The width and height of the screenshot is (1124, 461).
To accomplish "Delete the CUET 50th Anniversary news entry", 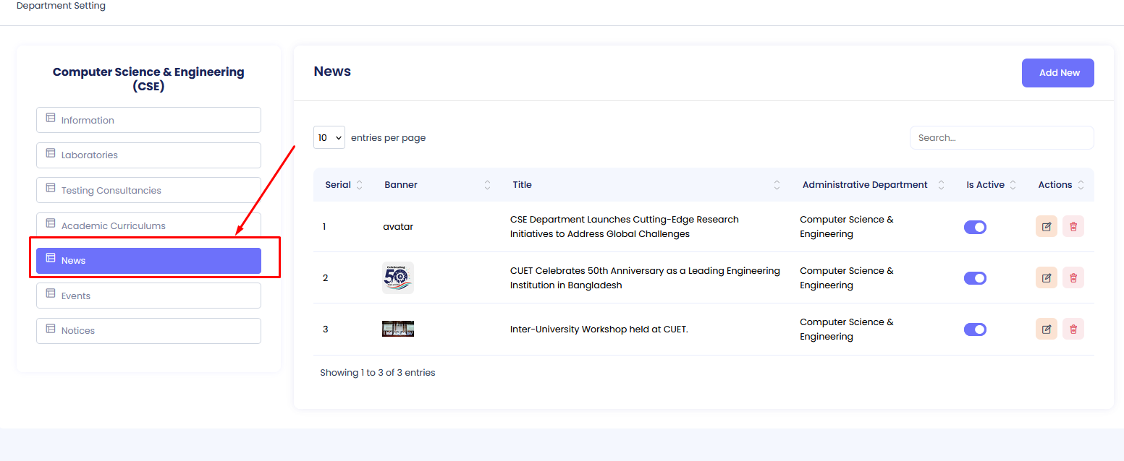I will [1073, 278].
